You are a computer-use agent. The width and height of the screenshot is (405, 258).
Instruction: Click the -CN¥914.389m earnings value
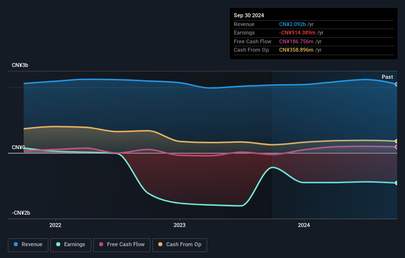297,32
